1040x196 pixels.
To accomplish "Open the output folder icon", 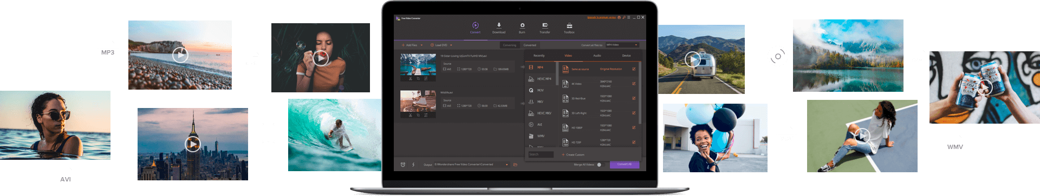I will (515, 165).
